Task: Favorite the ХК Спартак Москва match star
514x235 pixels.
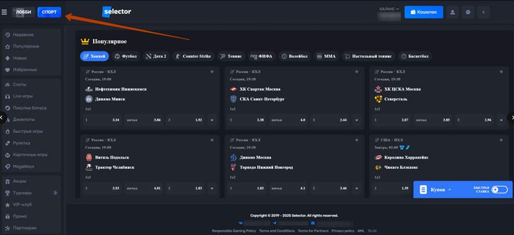Action: [x=357, y=72]
